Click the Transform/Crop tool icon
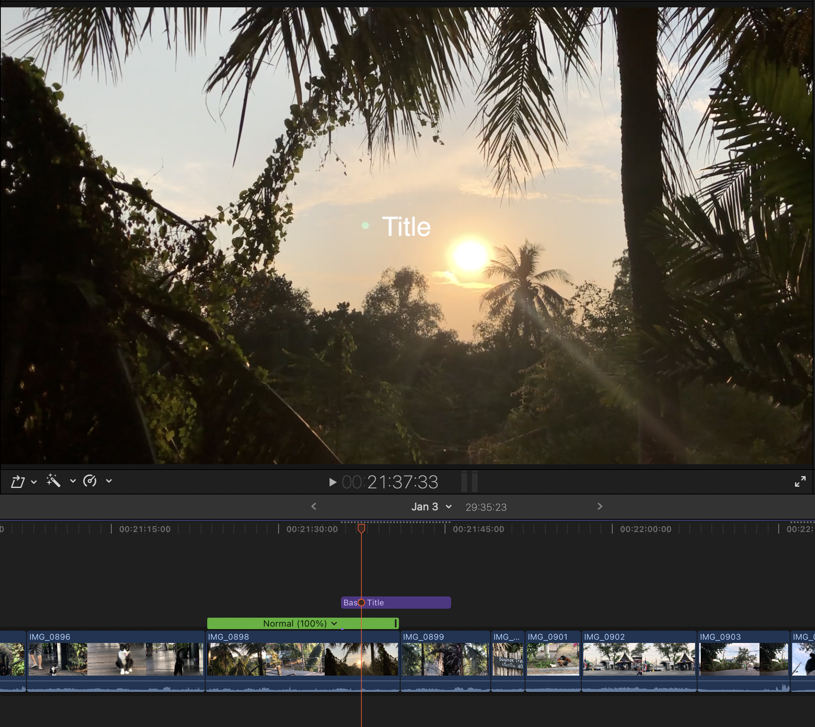The height and width of the screenshot is (727, 815). (x=18, y=481)
